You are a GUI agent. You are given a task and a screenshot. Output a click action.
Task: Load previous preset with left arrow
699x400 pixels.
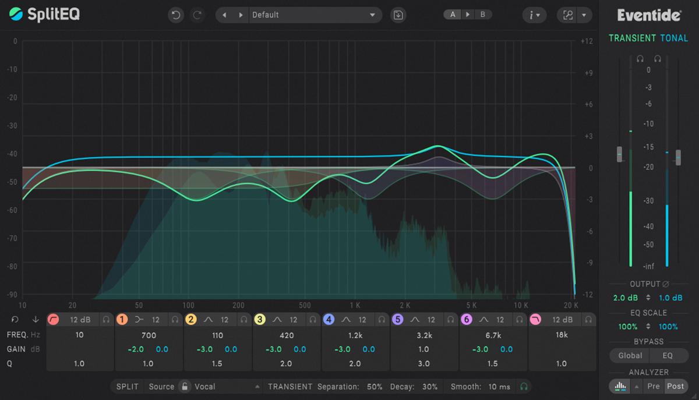224,15
